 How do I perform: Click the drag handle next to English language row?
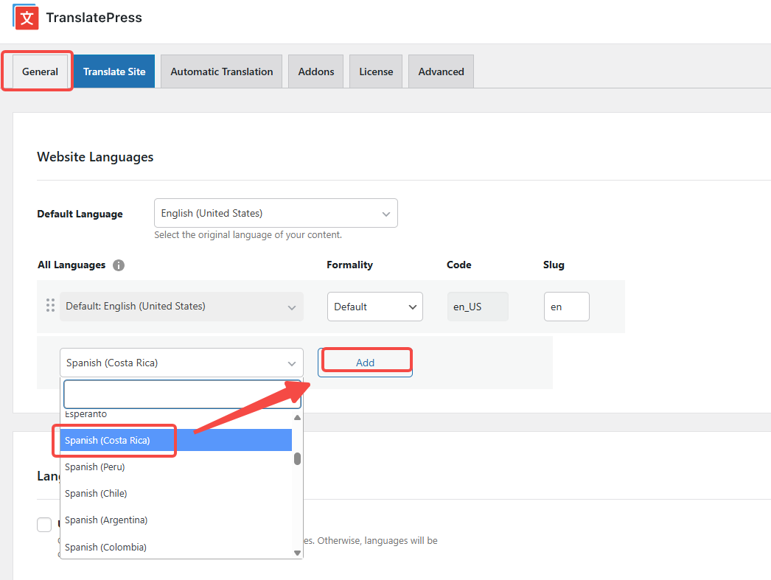click(x=50, y=304)
